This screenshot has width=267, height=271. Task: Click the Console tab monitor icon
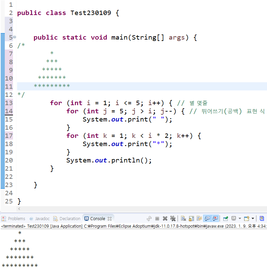86,219
